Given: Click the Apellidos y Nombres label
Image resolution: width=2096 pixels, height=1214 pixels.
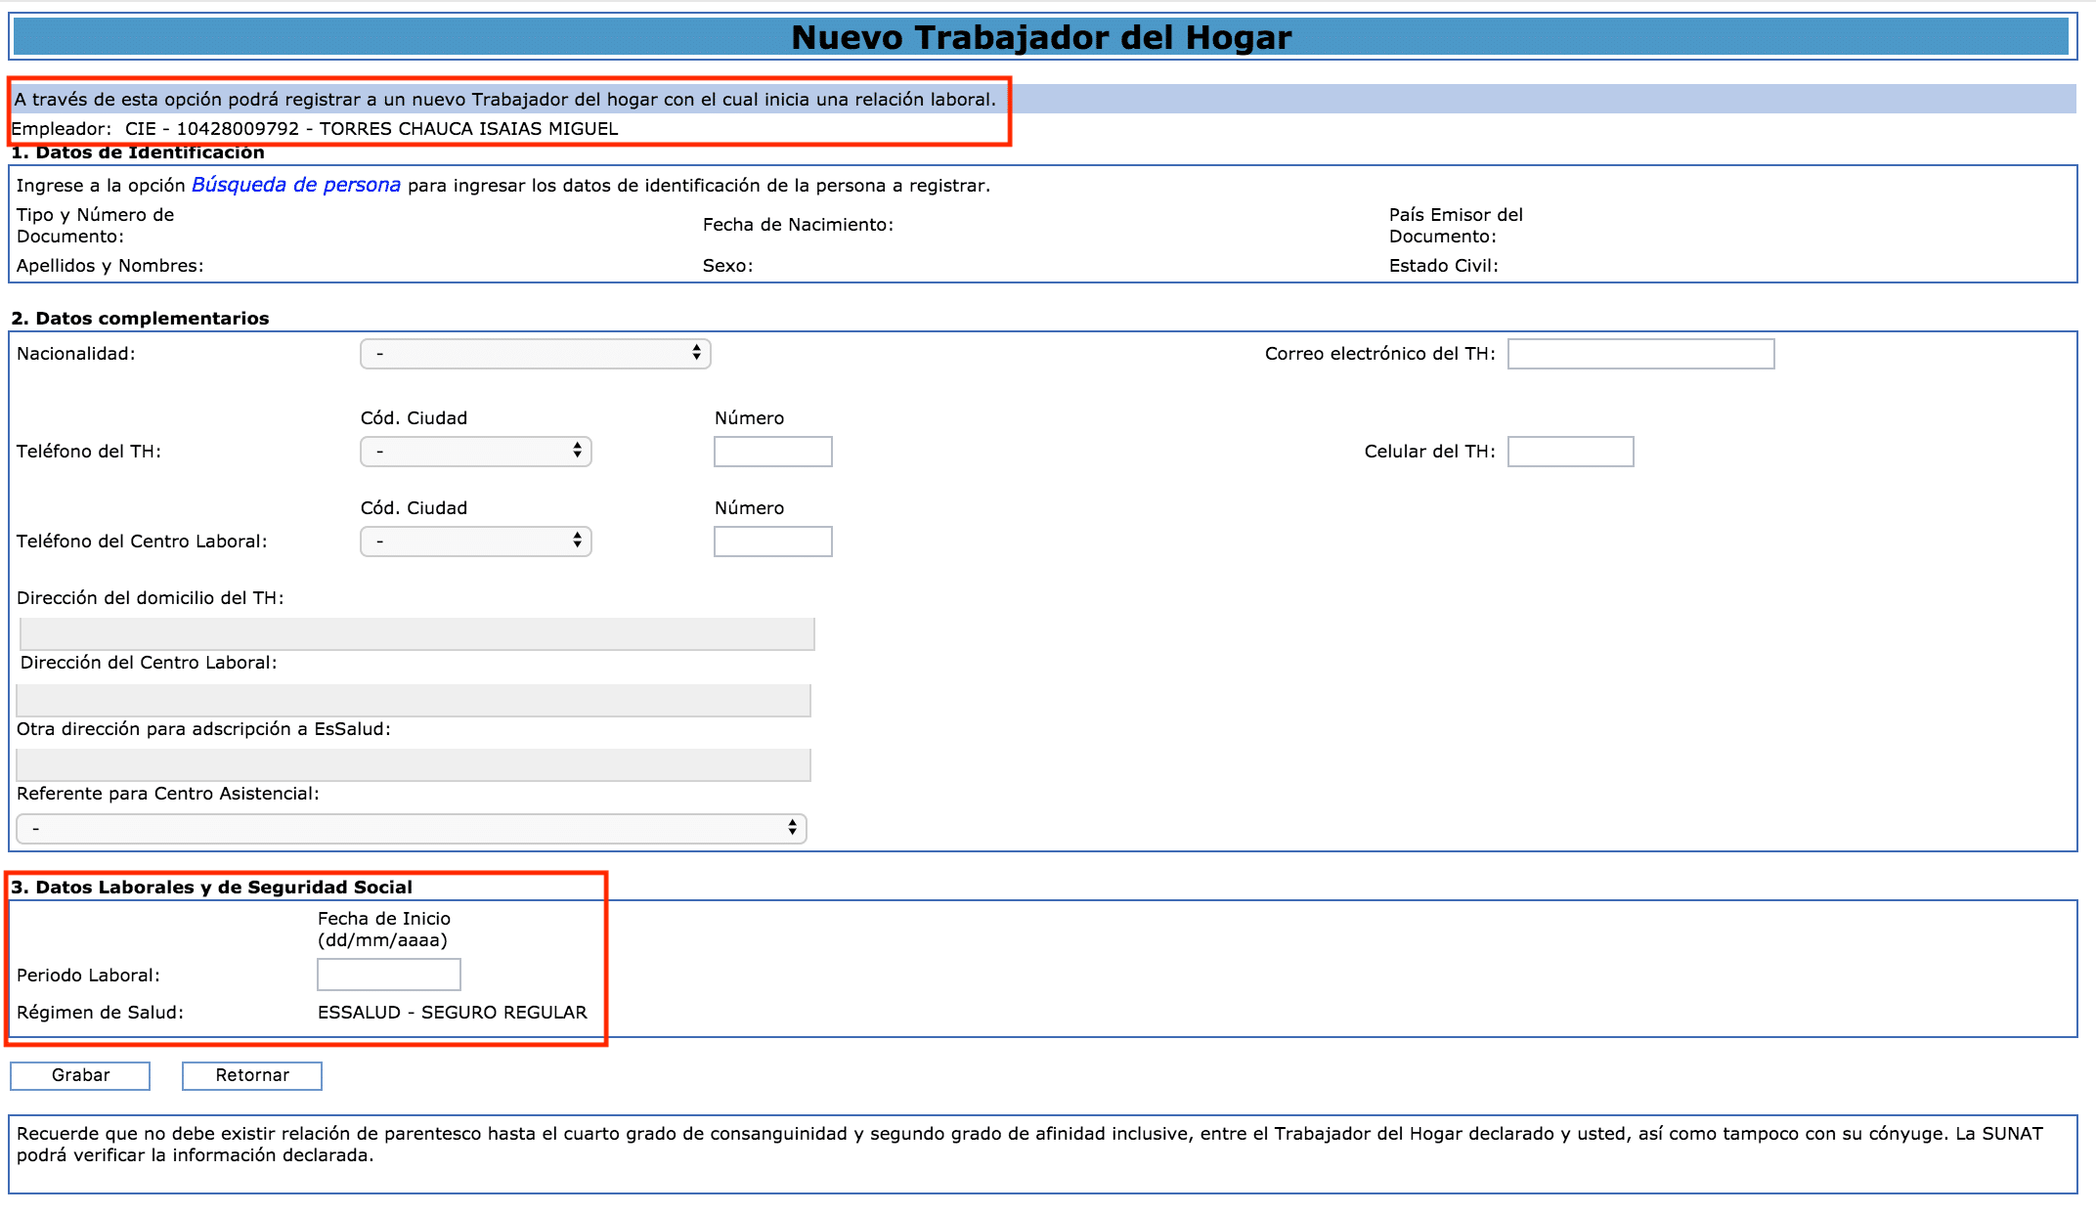Looking at the screenshot, I should tap(109, 265).
